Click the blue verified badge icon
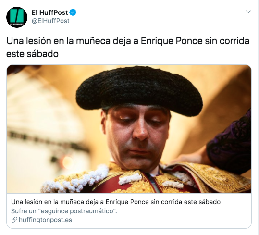 (x=73, y=12)
